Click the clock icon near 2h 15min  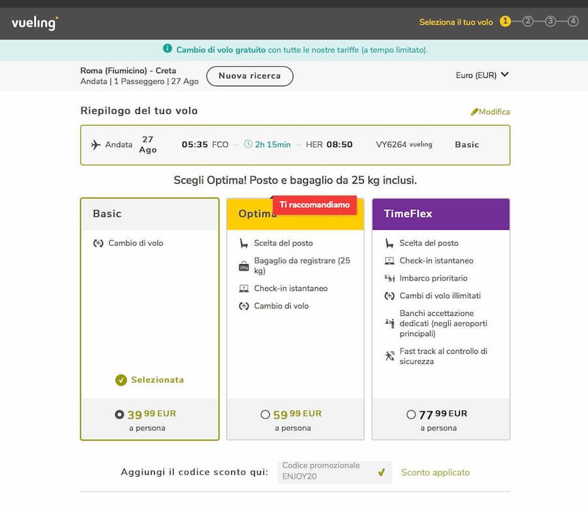(x=248, y=145)
